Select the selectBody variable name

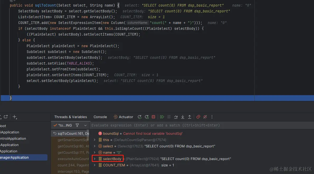pyautogui.click(x=112, y=159)
